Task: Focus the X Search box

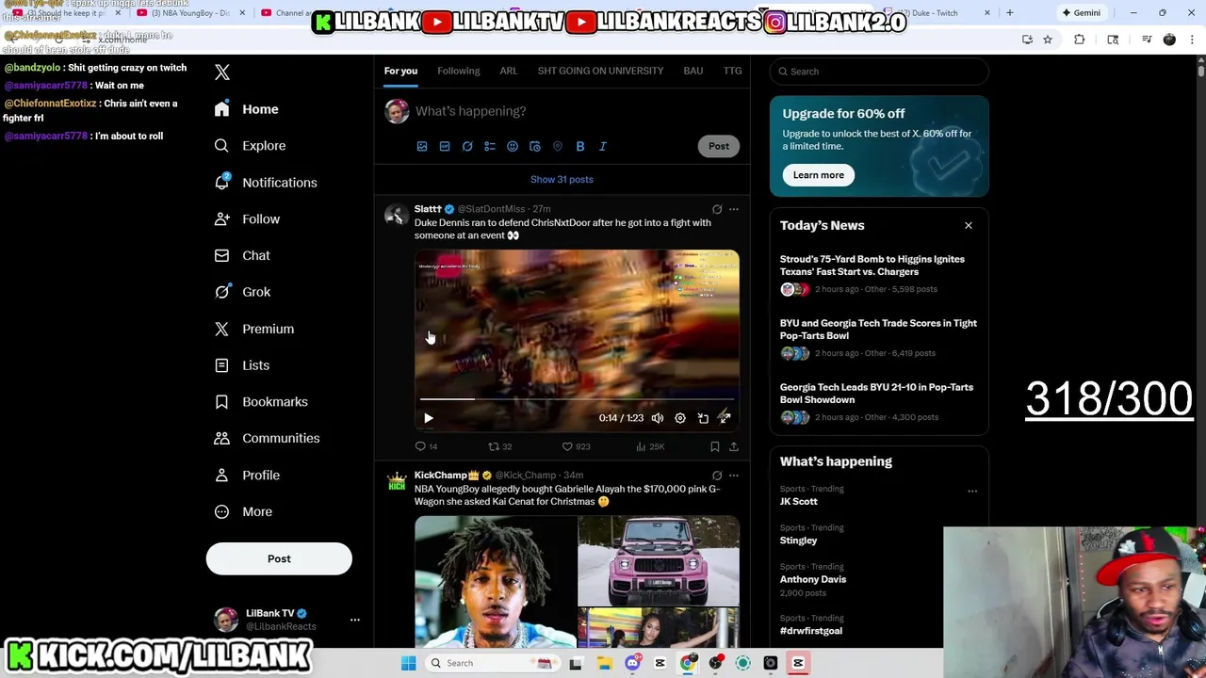Action: pos(879,72)
